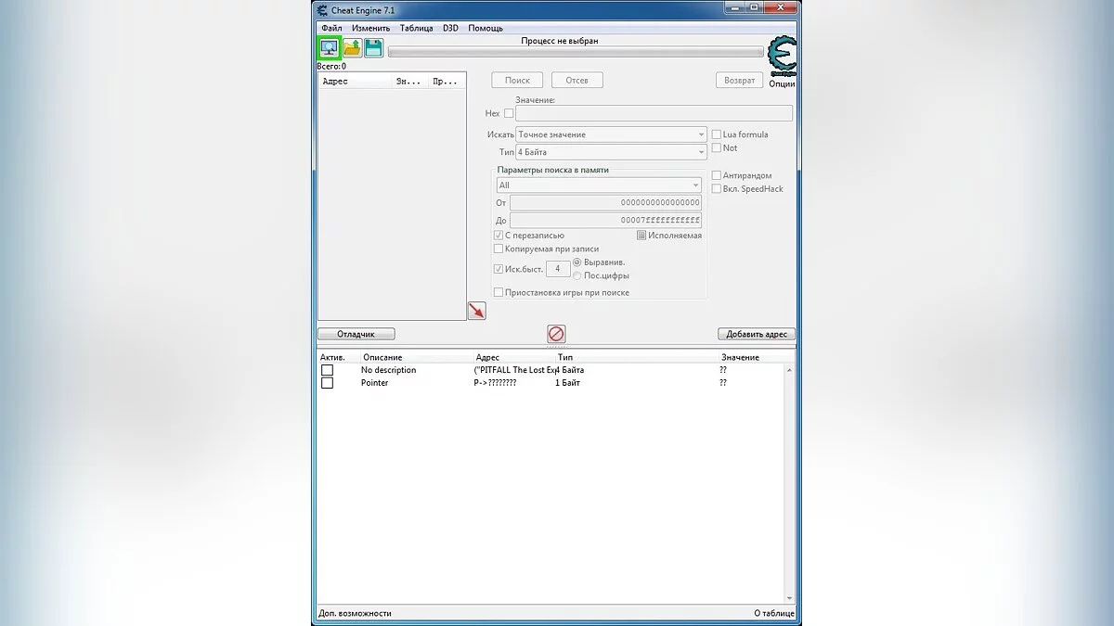This screenshot has width=1114, height=626.
Task: Click the process scan progress bar
Action: (x=576, y=53)
